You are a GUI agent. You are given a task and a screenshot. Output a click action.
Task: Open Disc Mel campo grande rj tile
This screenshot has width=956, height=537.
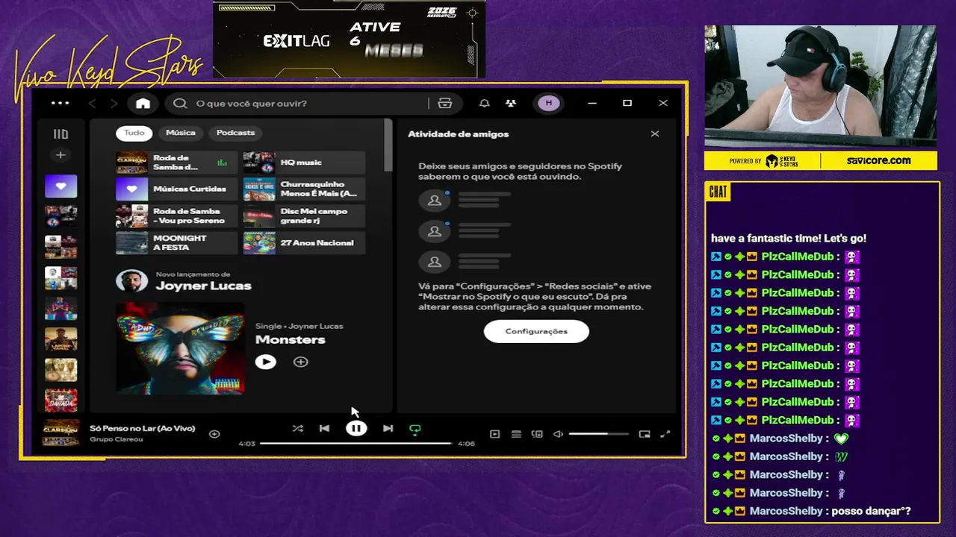point(304,216)
